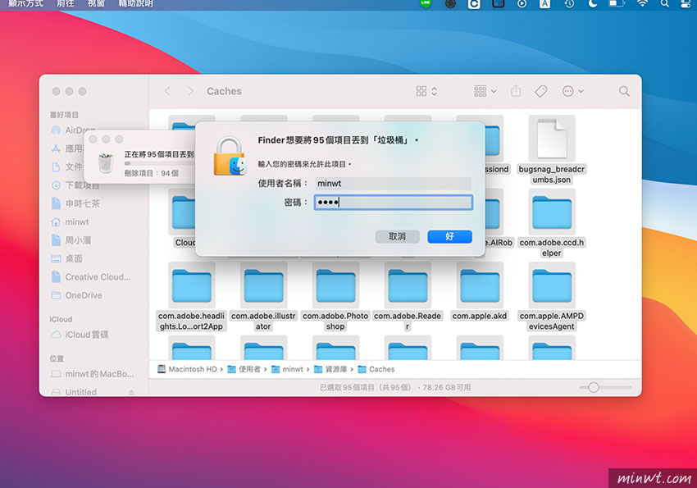The width and height of the screenshot is (697, 488).
Task: Open the icon view switcher dropdown
Action: tap(426, 91)
